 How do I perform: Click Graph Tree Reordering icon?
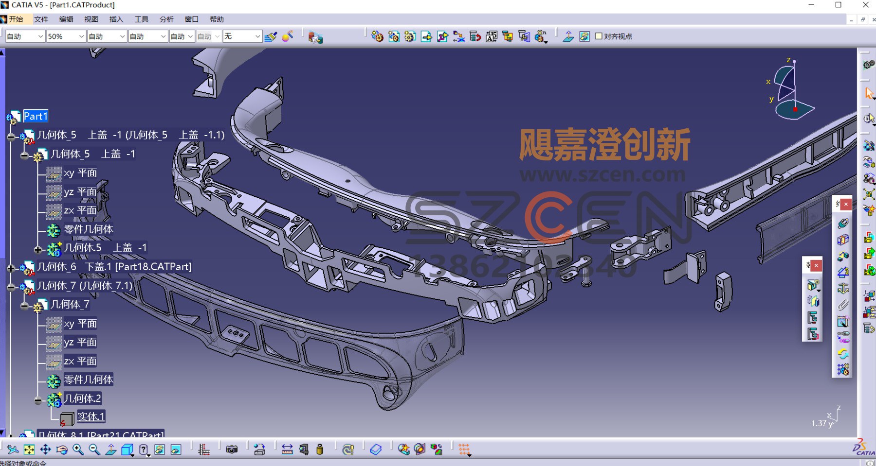pos(475,36)
